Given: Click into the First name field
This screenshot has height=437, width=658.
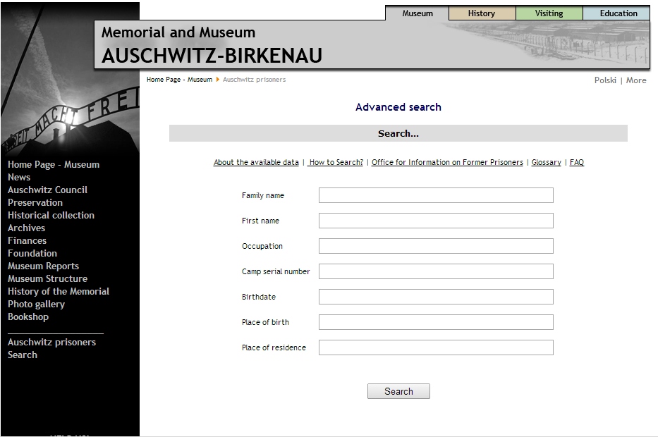Looking at the screenshot, I should (x=436, y=221).
